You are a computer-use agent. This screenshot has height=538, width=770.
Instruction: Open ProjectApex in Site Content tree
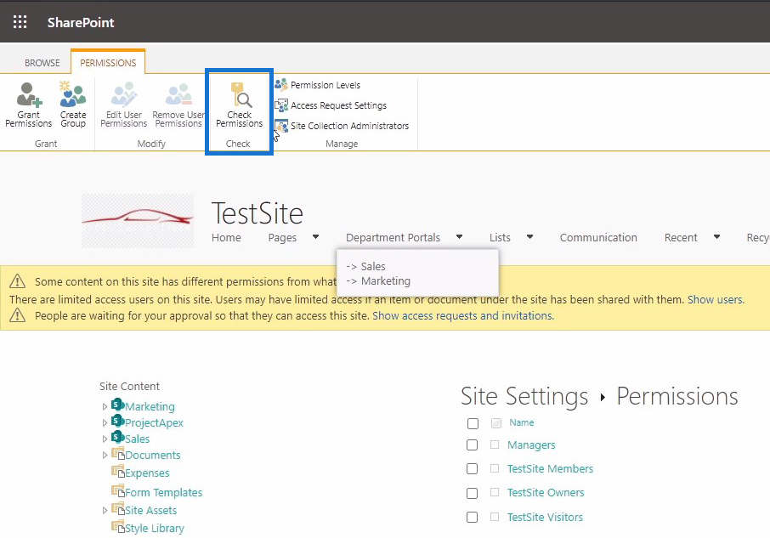click(x=154, y=422)
